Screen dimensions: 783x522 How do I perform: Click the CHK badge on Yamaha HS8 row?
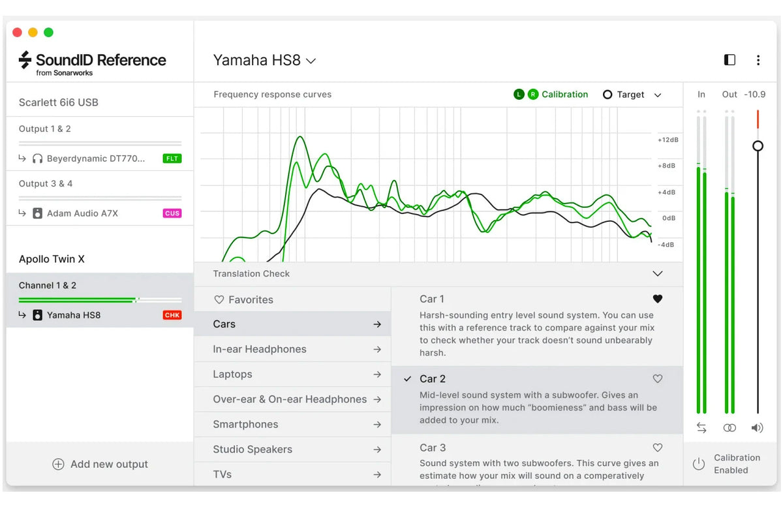pyautogui.click(x=172, y=315)
